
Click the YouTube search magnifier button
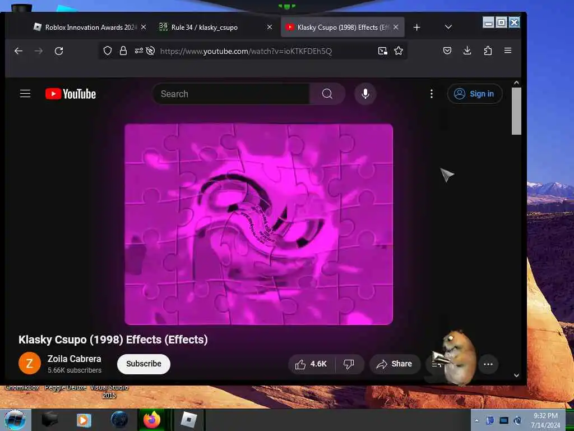327,94
